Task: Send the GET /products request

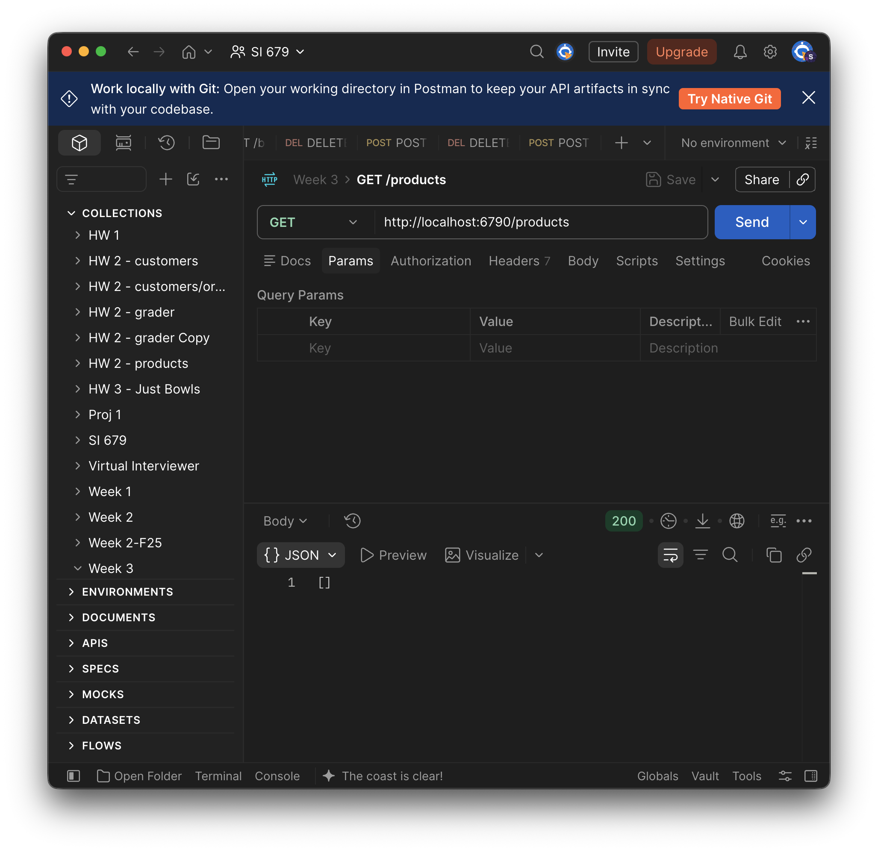Action: (751, 222)
